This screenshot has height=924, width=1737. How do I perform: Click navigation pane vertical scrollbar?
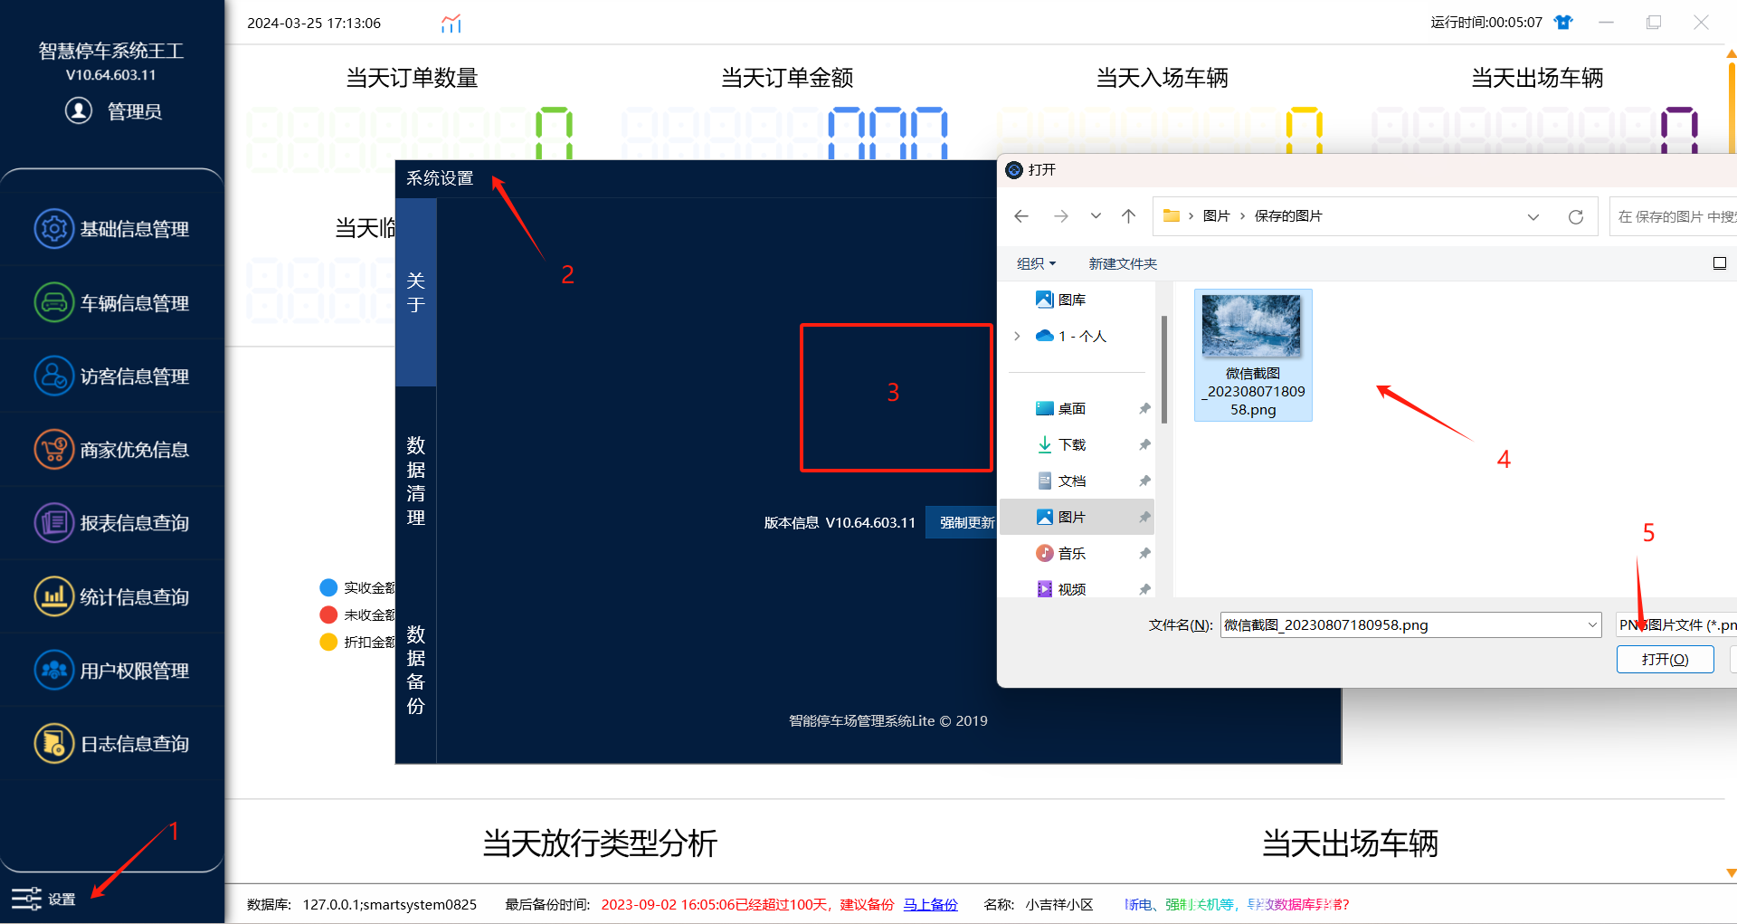click(1164, 369)
